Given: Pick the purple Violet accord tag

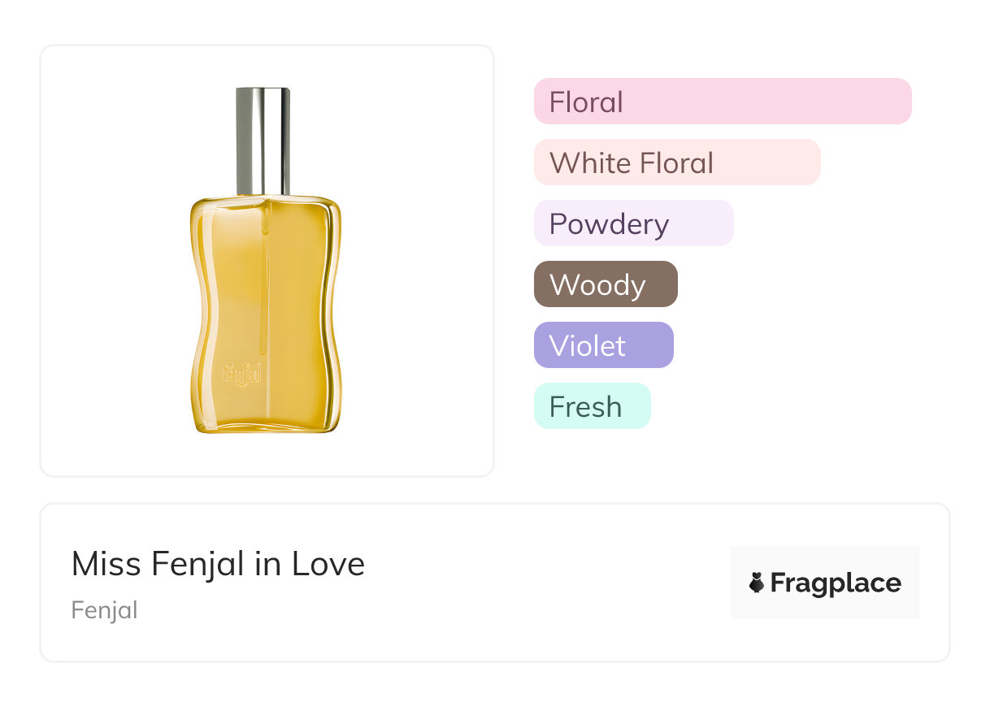Looking at the screenshot, I should click(603, 345).
